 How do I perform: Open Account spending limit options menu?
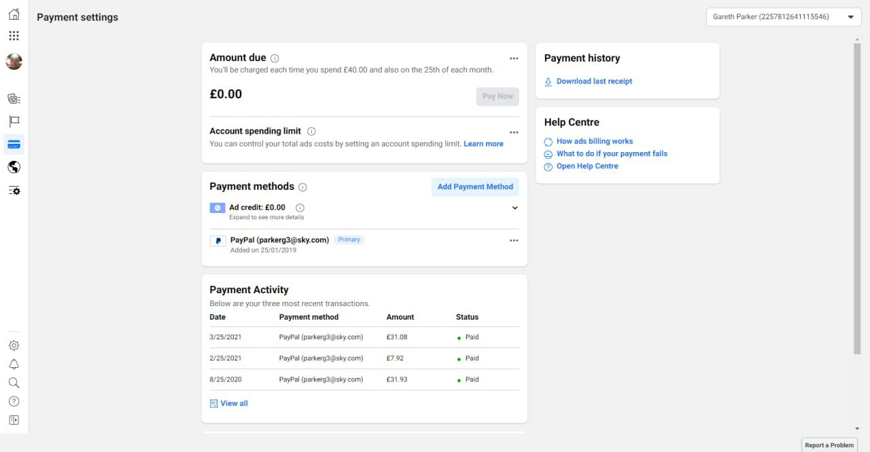tap(514, 132)
